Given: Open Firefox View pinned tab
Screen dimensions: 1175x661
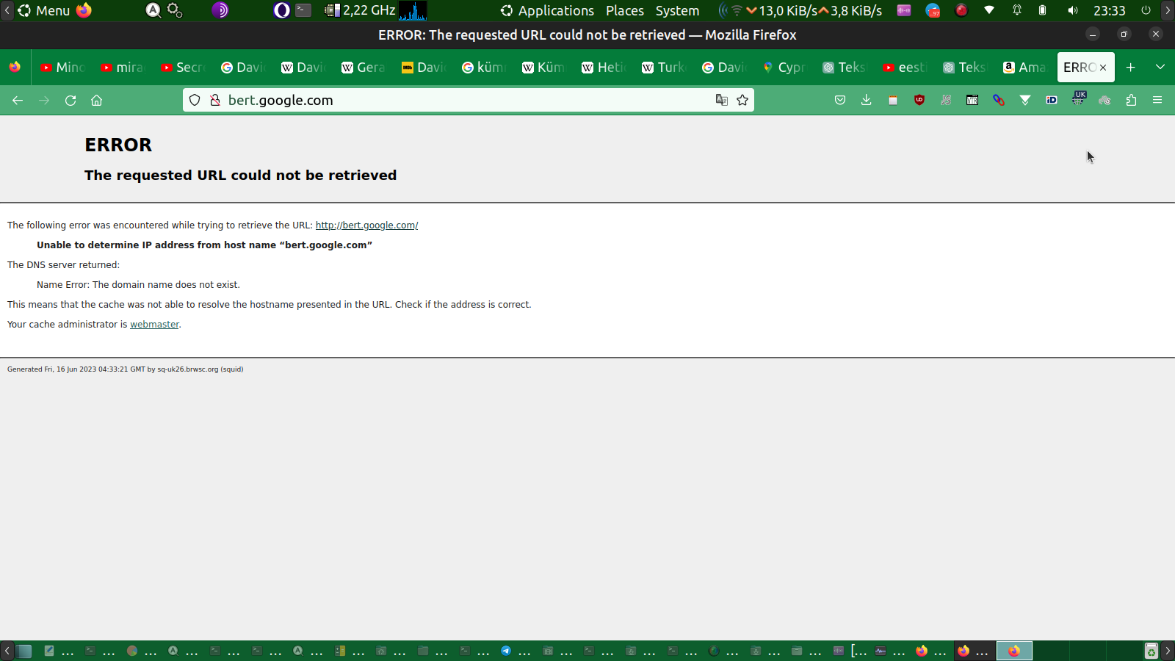Looking at the screenshot, I should coord(15,68).
